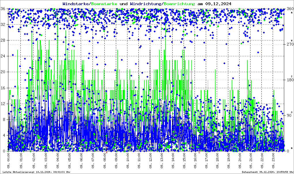Click the 06:00 time label
This screenshot has height=174, width=294.
point(81,161)
